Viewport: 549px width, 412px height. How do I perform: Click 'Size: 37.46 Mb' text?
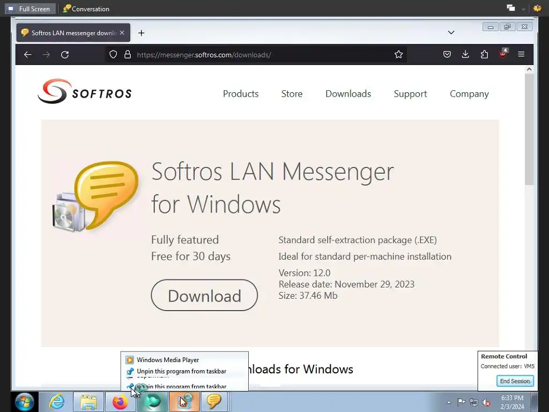(308, 296)
